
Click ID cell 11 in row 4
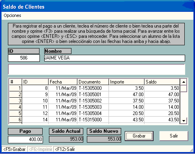point(35,107)
